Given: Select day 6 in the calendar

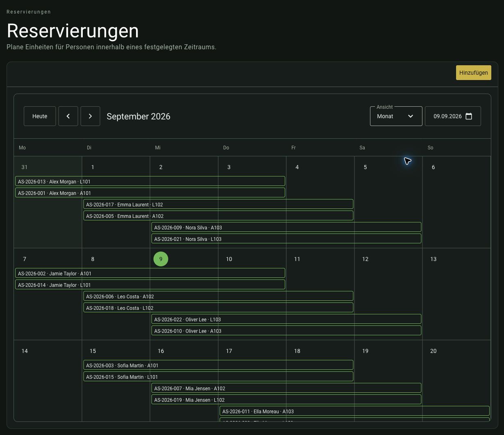Looking at the screenshot, I should [x=433, y=167].
